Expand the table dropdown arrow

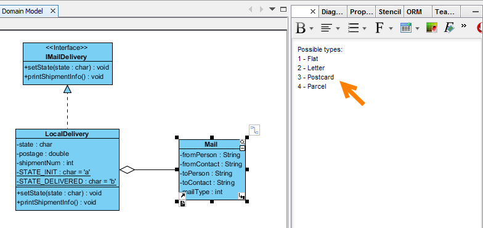(418, 28)
